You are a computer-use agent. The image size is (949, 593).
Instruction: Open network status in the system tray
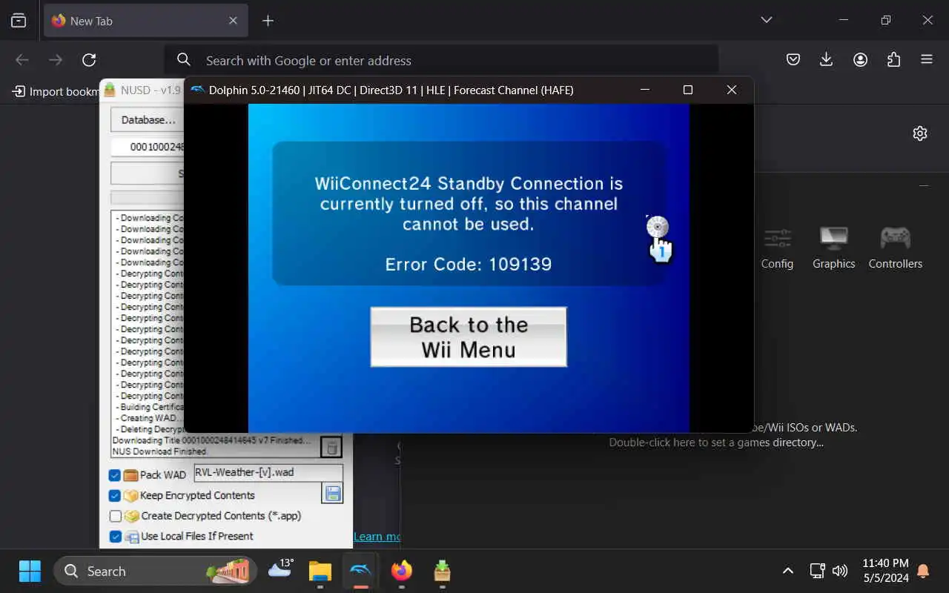click(x=817, y=571)
